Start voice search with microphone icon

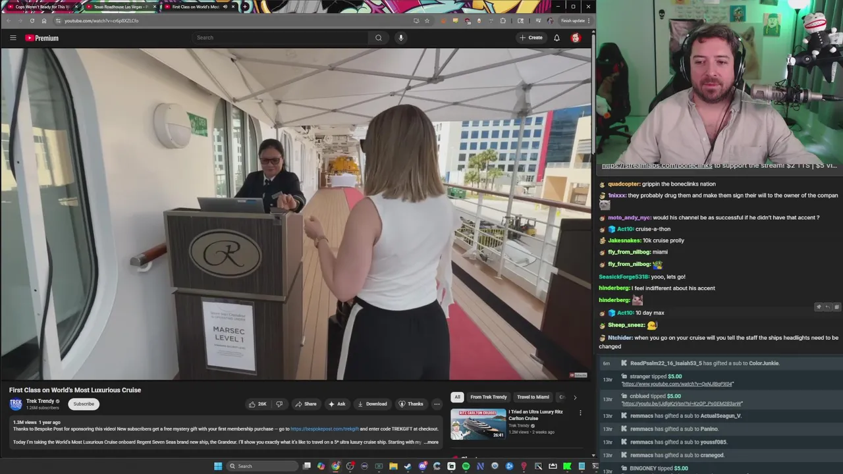click(400, 38)
